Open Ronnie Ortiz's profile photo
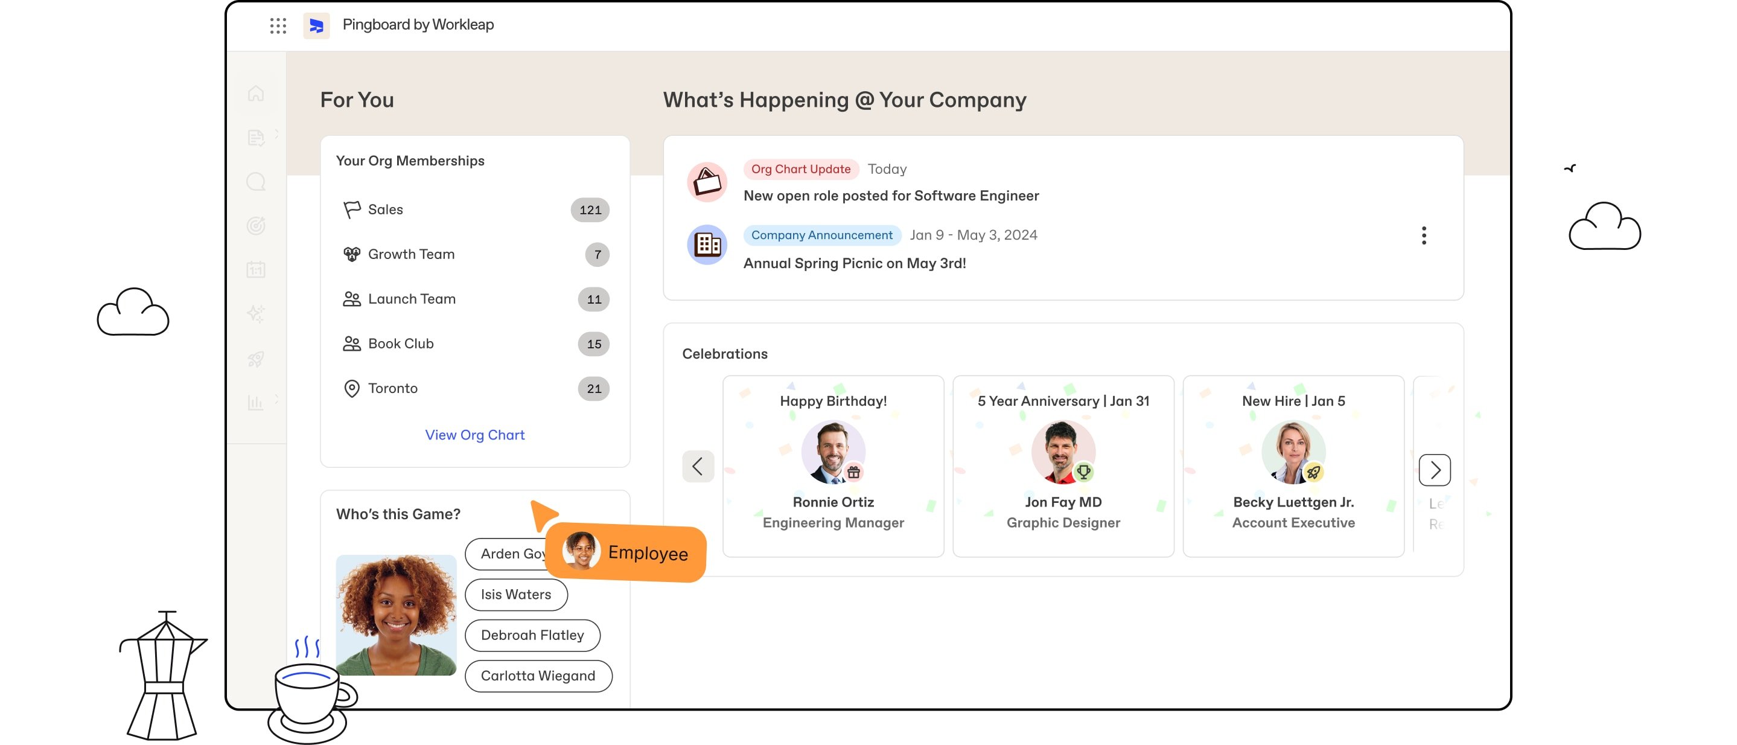Image resolution: width=1737 pixels, height=745 pixels. coord(833,452)
